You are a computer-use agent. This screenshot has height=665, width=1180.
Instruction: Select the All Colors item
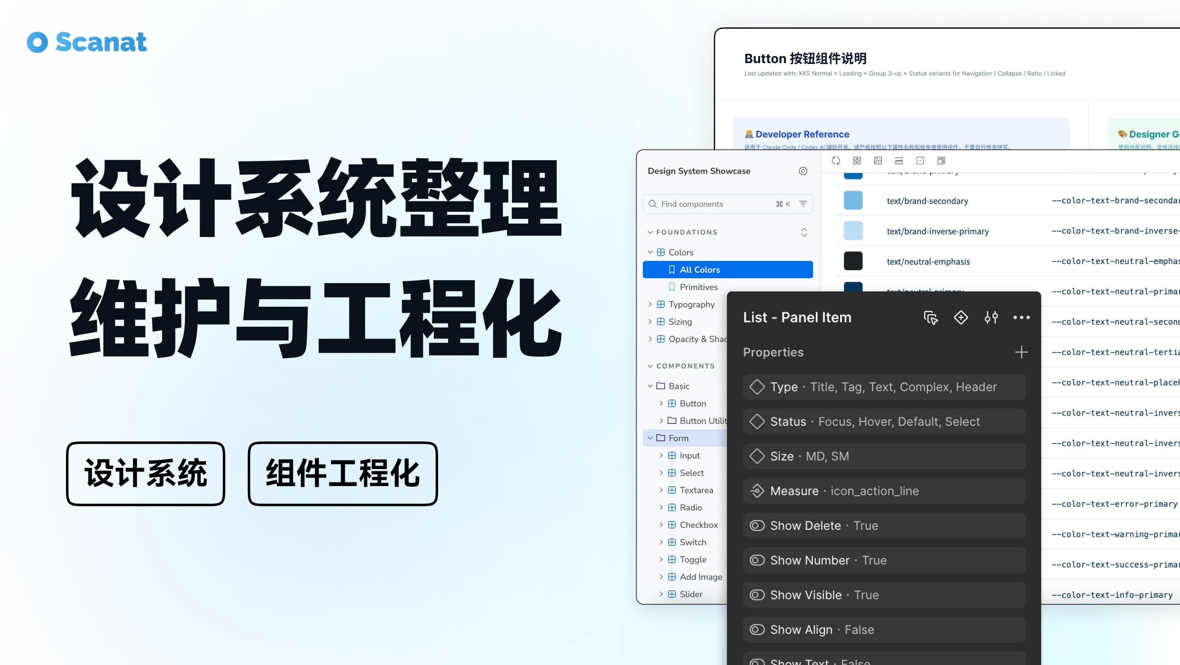(727, 269)
